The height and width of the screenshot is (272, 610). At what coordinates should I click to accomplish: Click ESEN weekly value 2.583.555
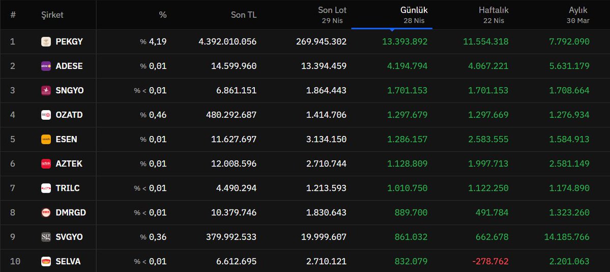488,139
